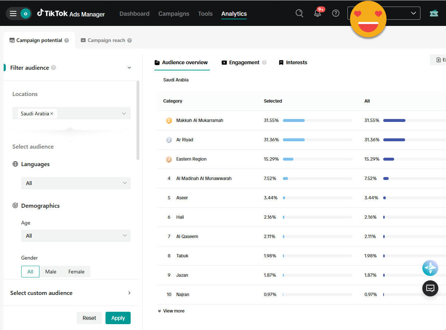Click the Makkah Al Mukarramah selected percentage bar
This screenshot has height=330, width=446.
tap(318, 120)
